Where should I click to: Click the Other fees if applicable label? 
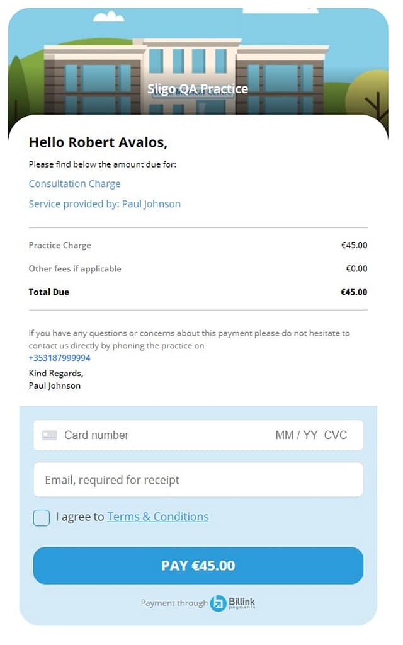coord(75,269)
